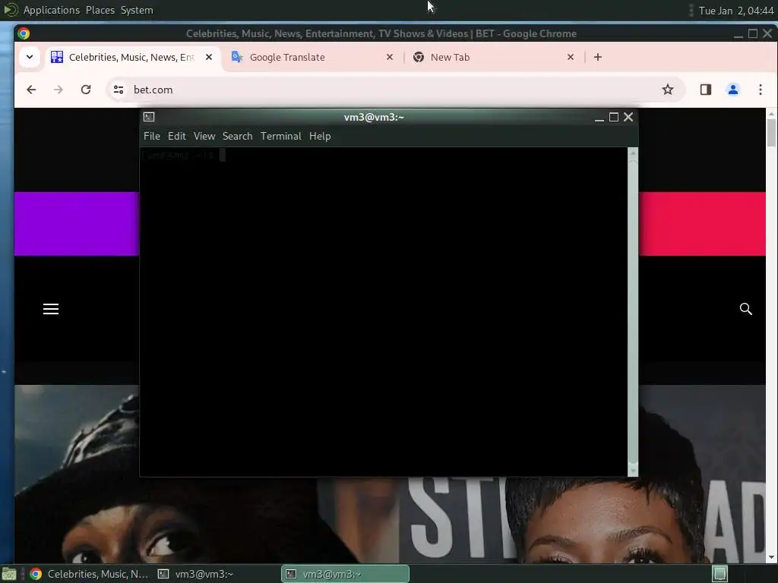The image size is (778, 583).
Task: Open the terminal Search menu
Action: [237, 136]
